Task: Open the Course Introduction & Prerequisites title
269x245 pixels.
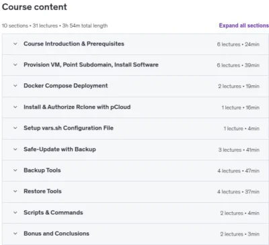Action: pos(74,44)
